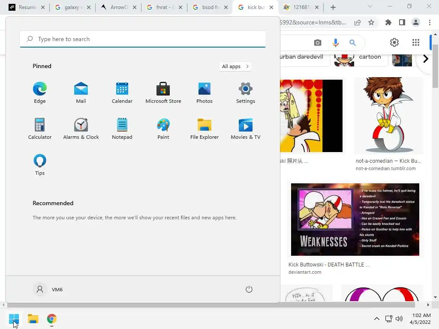Click the vertical scrollbar up arrow
Screen dimensions: 439x329
coord(436,34)
